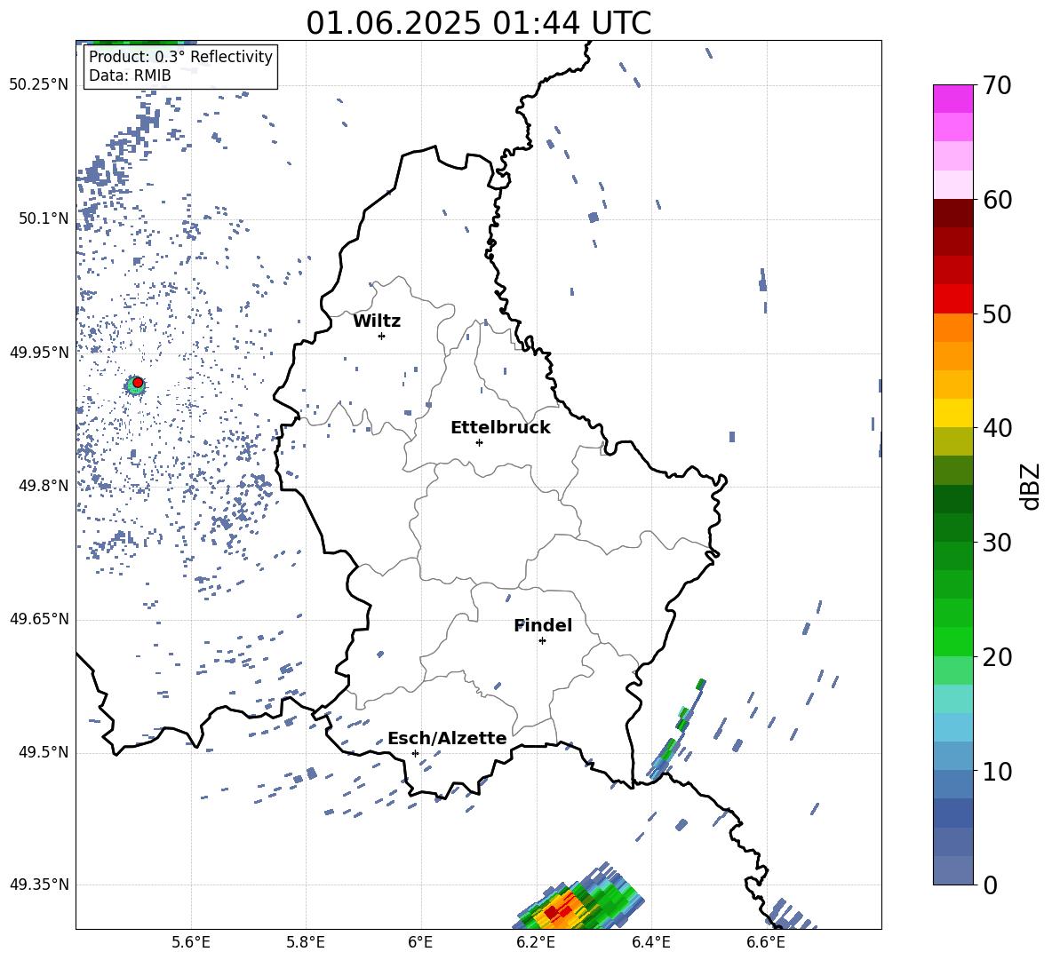Pick the dark maroon swatch just below 60
Image resolution: width=1052 pixels, height=960 pixels.
pyautogui.click(x=952, y=214)
